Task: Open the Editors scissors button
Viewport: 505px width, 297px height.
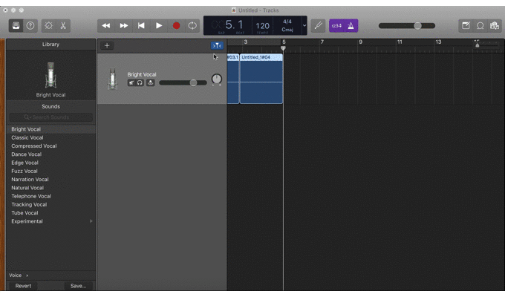Action: click(x=63, y=25)
